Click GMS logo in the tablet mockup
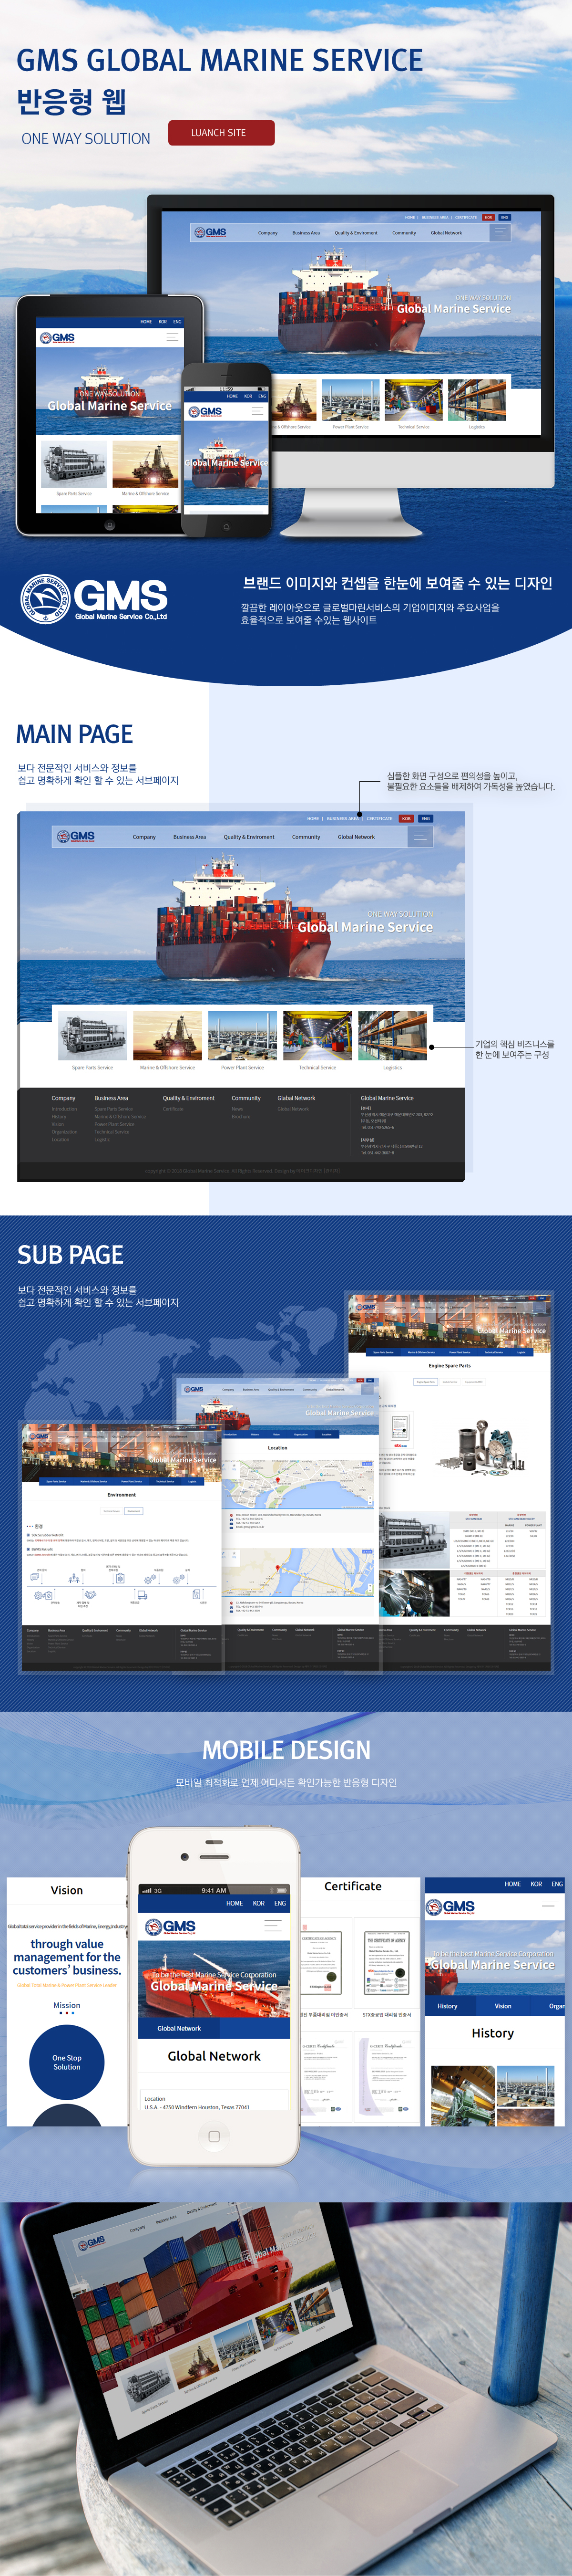572x2576 pixels. click(x=58, y=338)
